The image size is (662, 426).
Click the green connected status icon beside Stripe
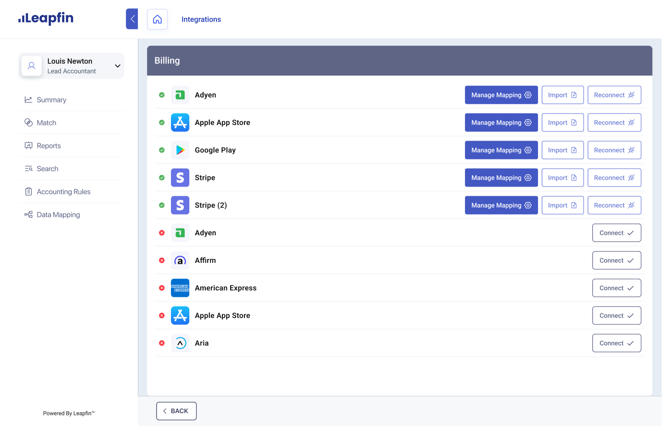162,177
